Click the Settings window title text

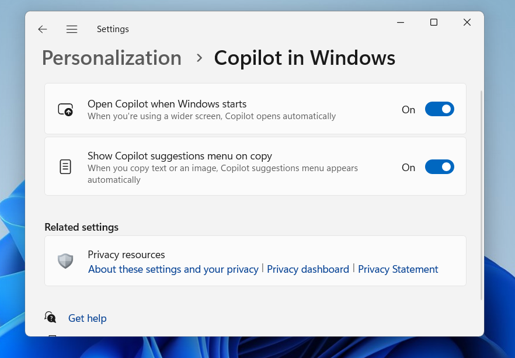(113, 29)
